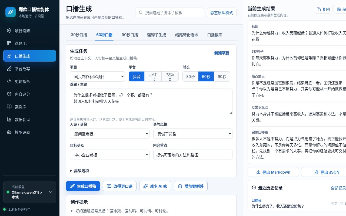Open 项目设置 gear icon in sidebar

tap(9, 31)
